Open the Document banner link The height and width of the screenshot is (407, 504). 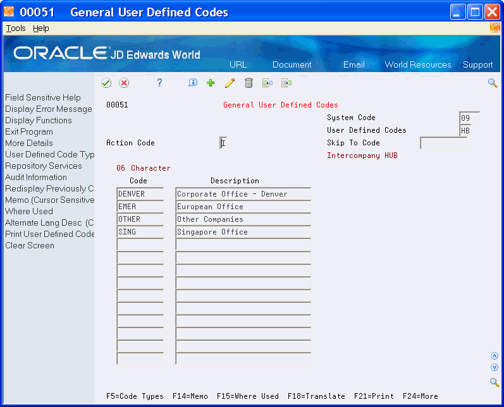point(292,64)
